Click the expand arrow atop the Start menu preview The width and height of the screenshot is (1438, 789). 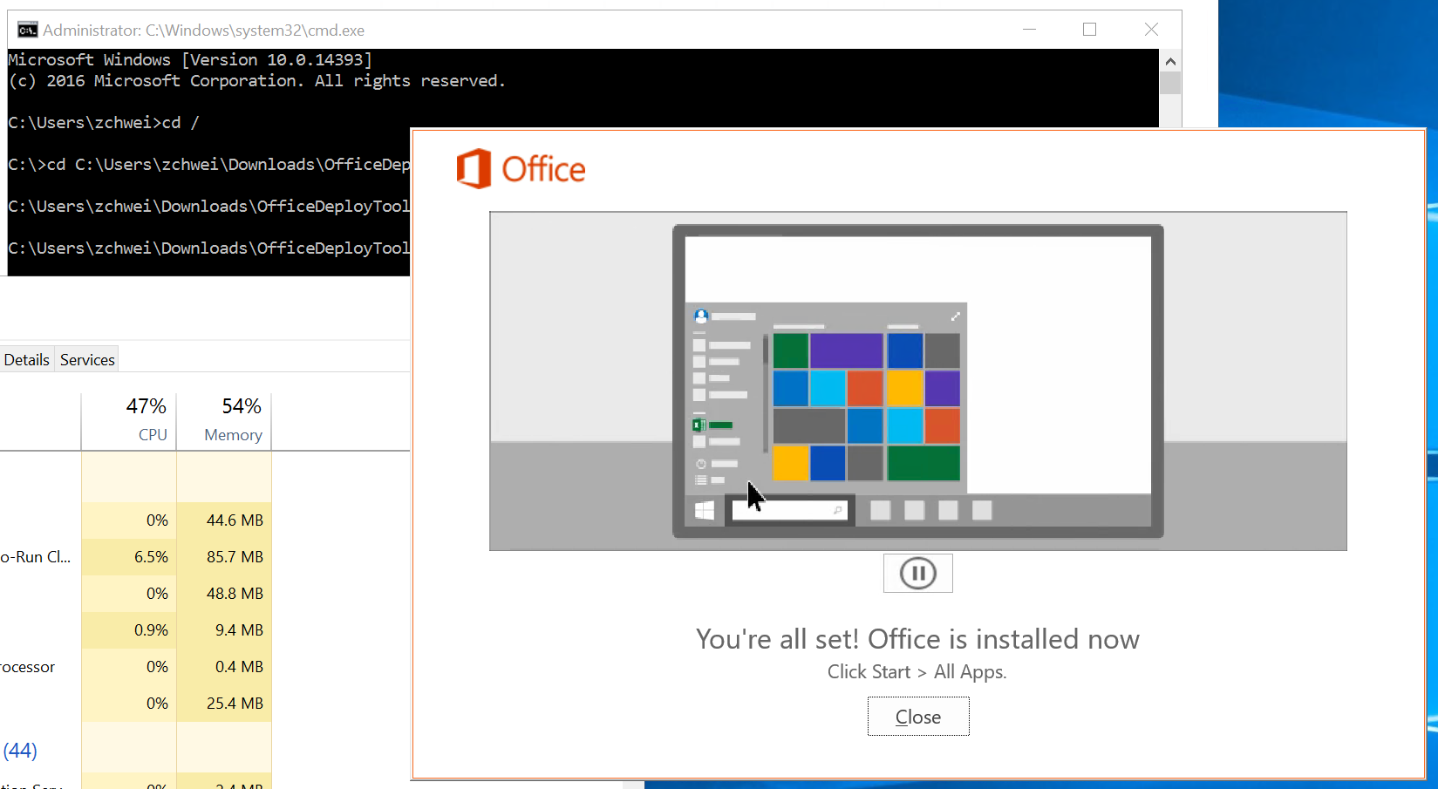[955, 316]
